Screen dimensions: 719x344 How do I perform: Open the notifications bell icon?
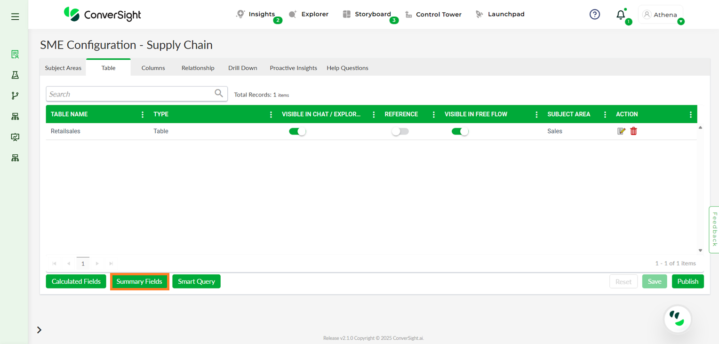coord(621,15)
